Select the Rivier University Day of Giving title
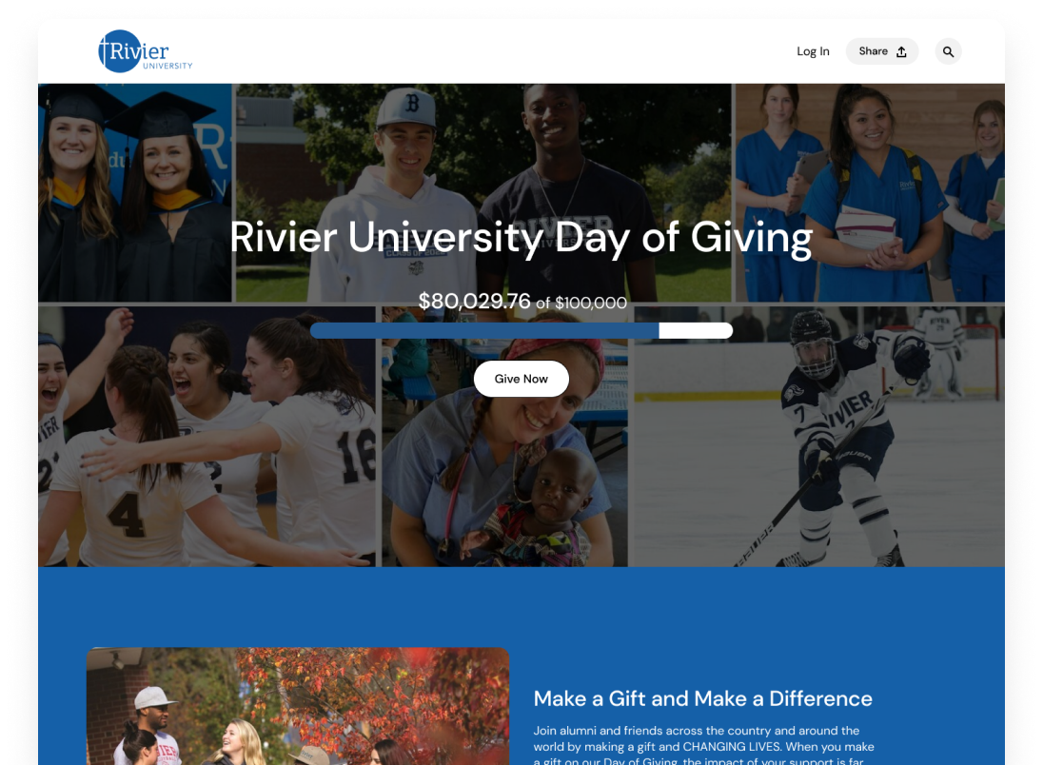Viewport: 1043px width, 765px height. pos(521,238)
